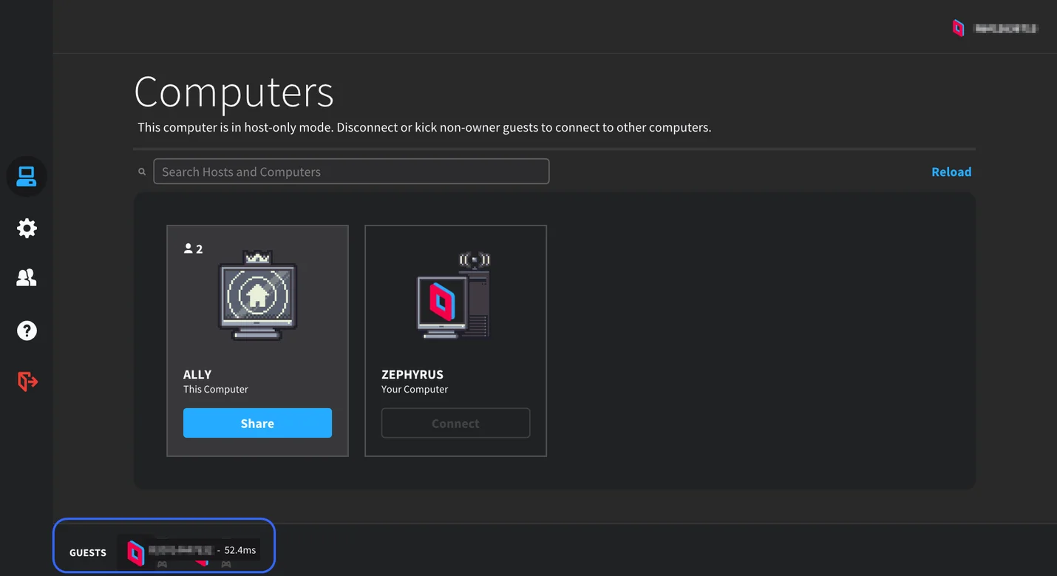Screen dimensions: 1057x576
Task: Open Settings via the gear icon
Action: click(x=27, y=228)
